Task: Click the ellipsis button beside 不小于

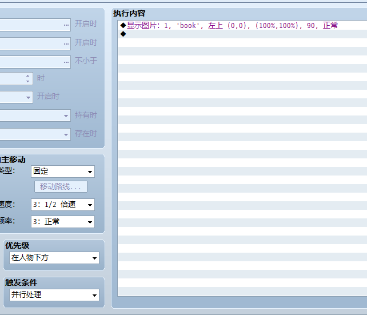Action: point(66,62)
